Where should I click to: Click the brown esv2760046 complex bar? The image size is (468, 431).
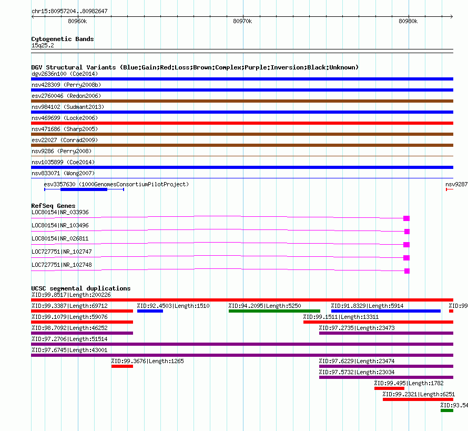point(242,101)
